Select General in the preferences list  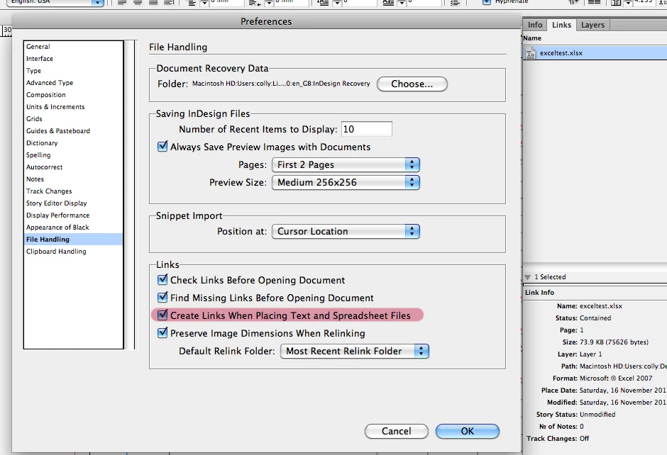pyautogui.click(x=73, y=47)
